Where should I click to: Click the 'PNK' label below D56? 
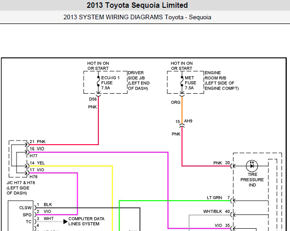tap(92, 107)
